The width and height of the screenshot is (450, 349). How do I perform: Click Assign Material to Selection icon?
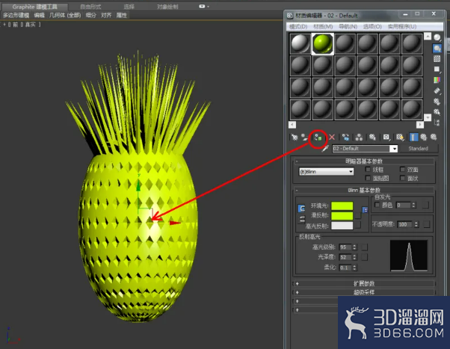tap(318, 138)
